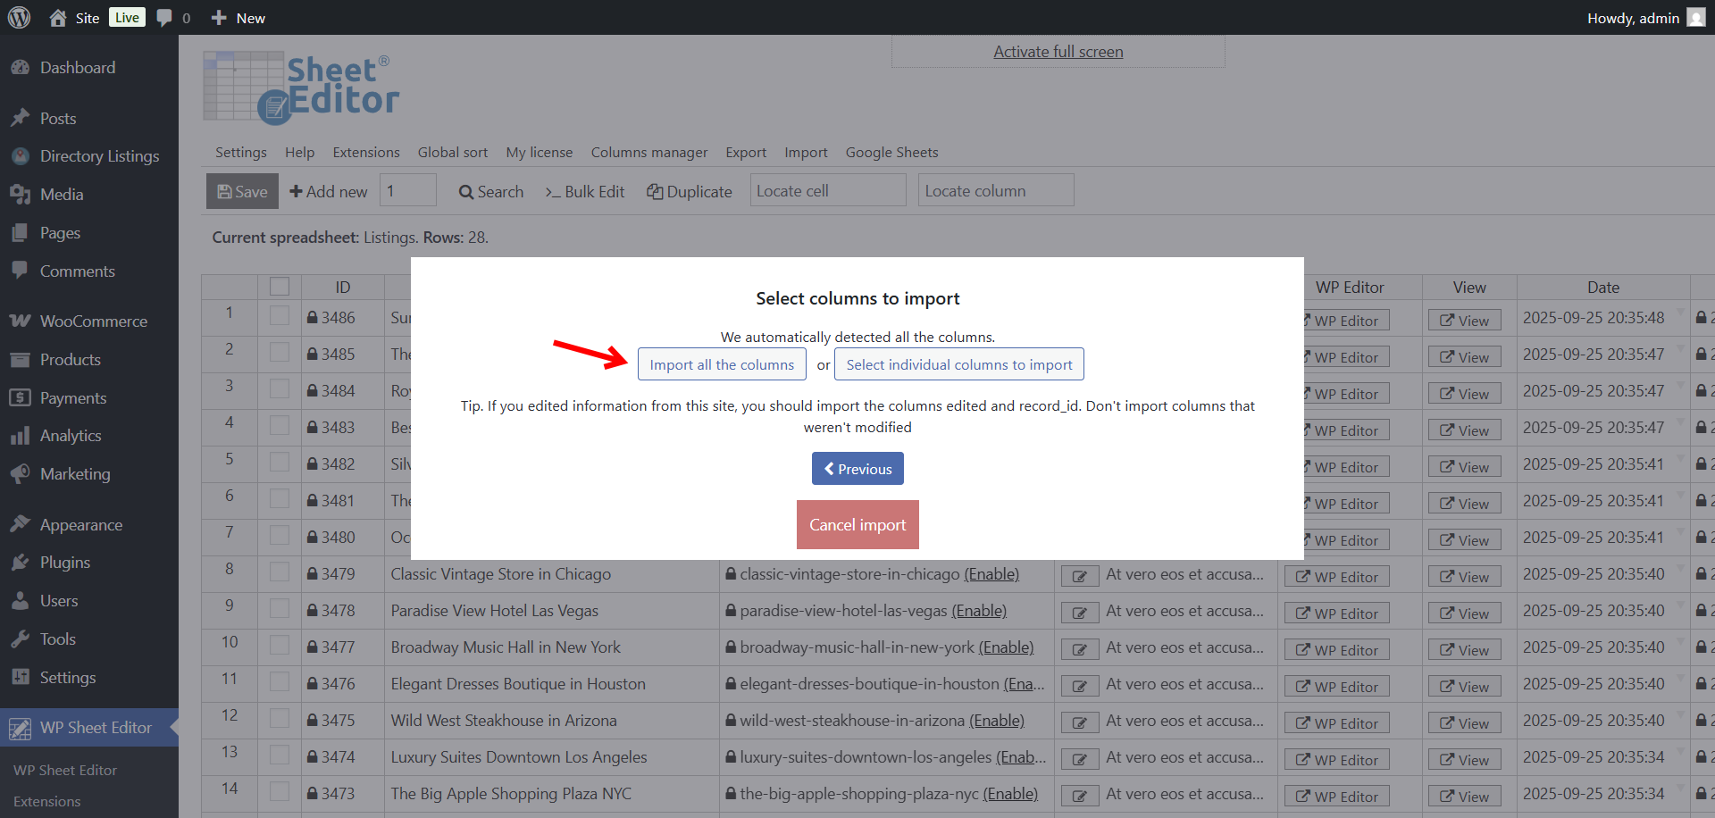
Task: Open Bulk Edit in the toolbar
Action: click(x=585, y=192)
